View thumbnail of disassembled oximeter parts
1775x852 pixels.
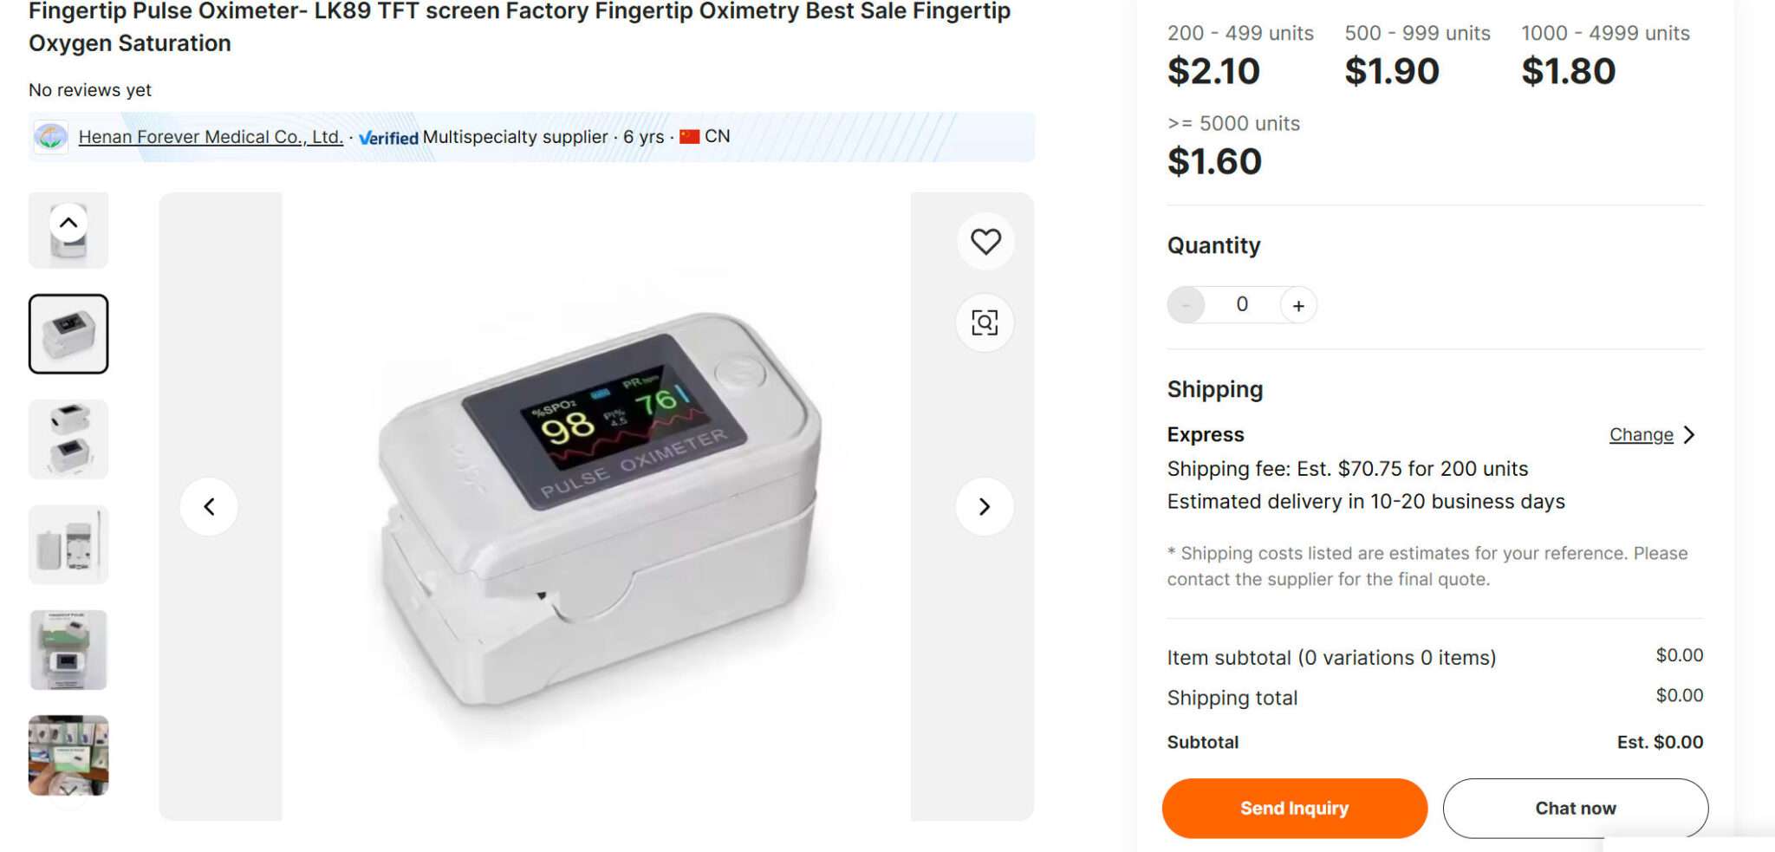(x=68, y=544)
